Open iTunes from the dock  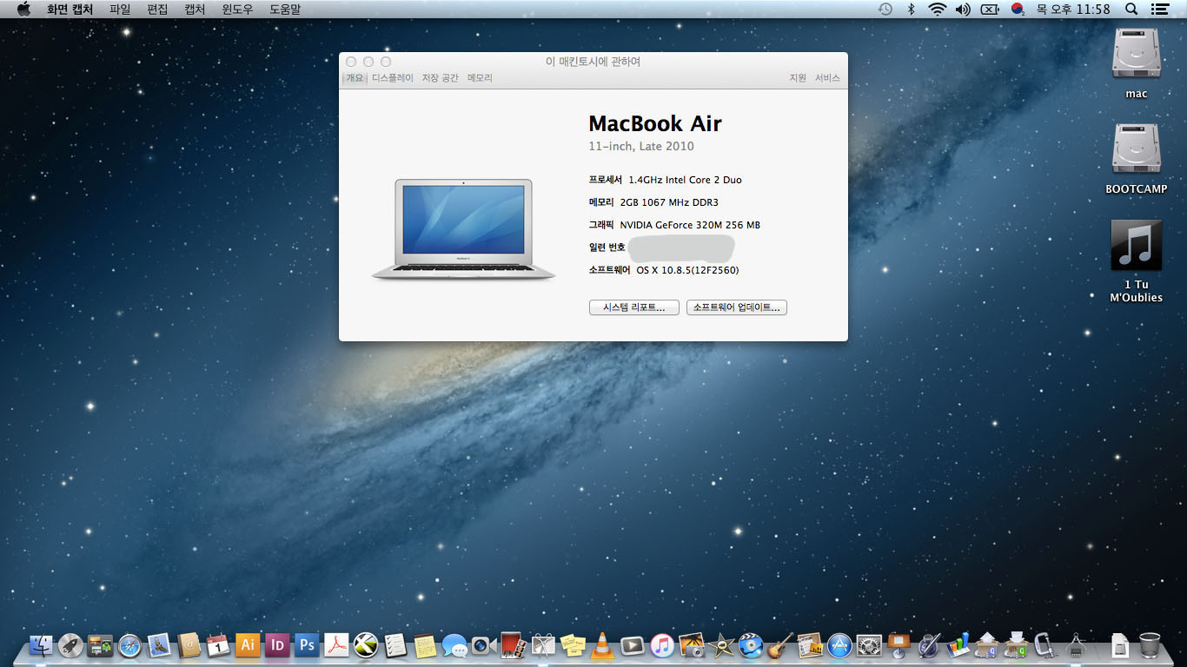pyautogui.click(x=662, y=644)
